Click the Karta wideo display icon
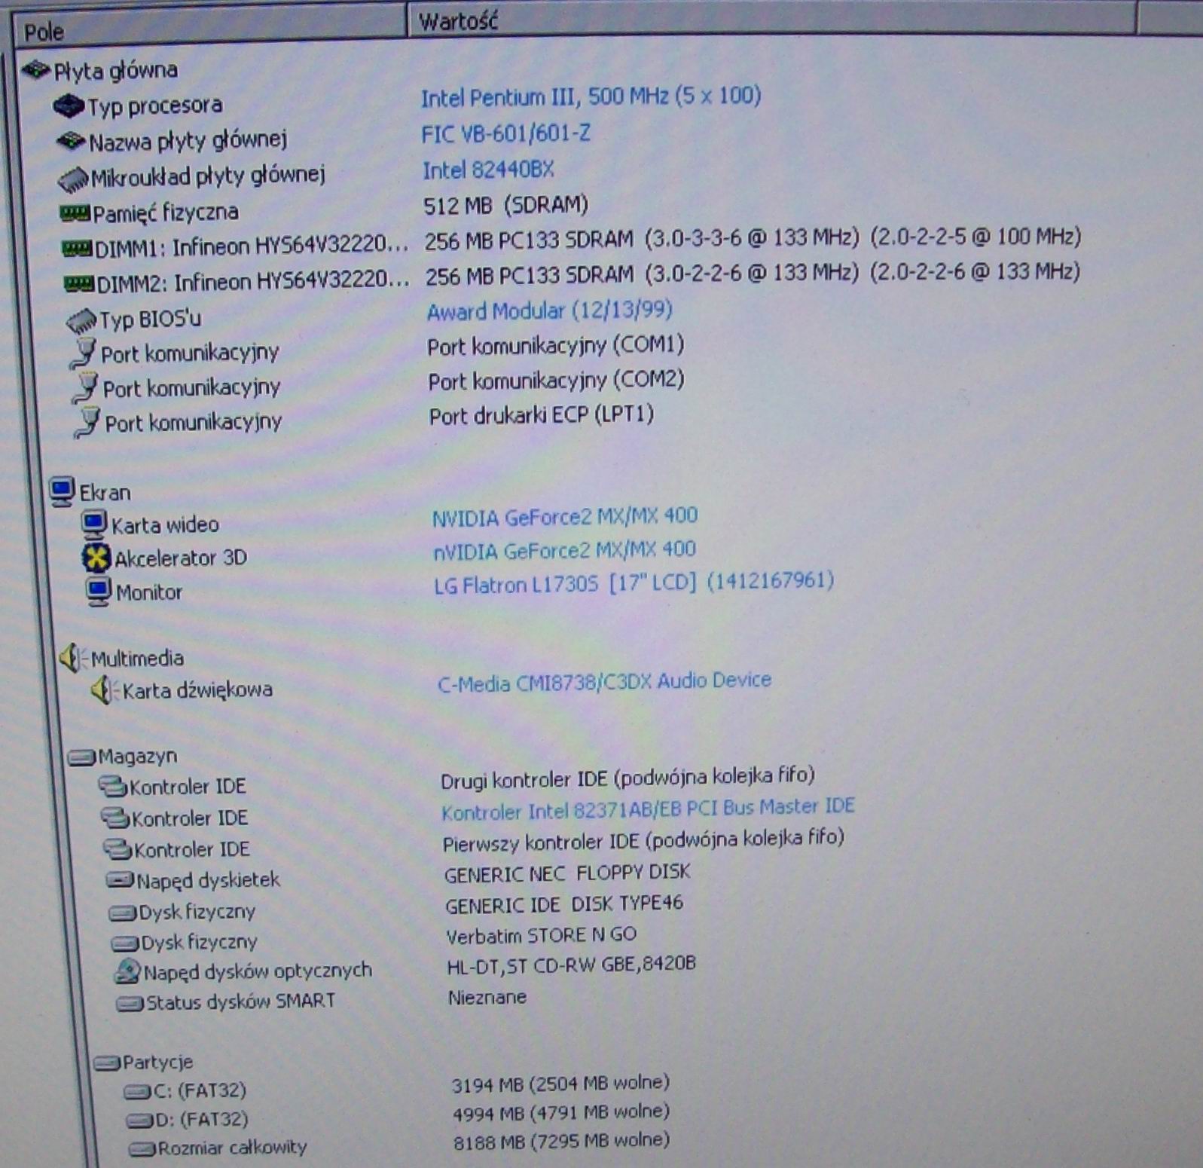This screenshot has height=1168, width=1203. tap(94, 524)
